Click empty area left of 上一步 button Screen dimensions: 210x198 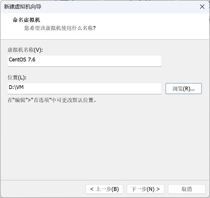pyautogui.click(x=44, y=189)
